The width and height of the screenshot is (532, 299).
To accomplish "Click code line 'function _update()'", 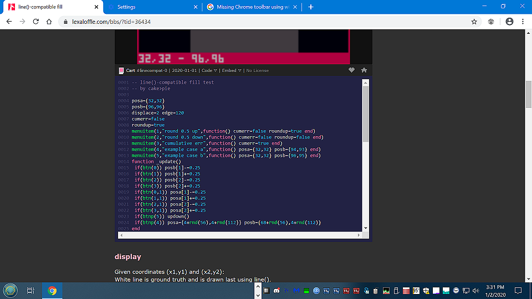I will [156, 162].
